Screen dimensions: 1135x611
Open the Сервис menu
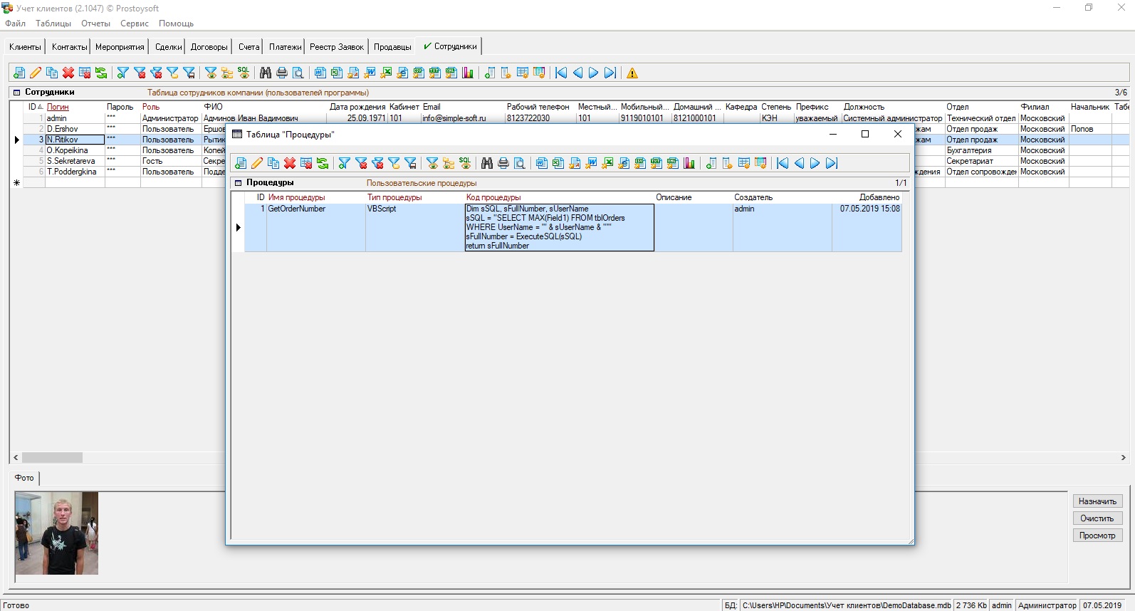coord(135,23)
